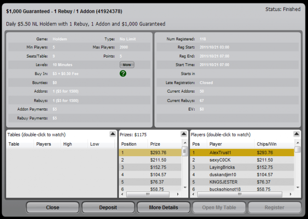Click the Pos column header in Players
Image resolution: width=308 pixels, height=219 pixels.
click(198, 144)
